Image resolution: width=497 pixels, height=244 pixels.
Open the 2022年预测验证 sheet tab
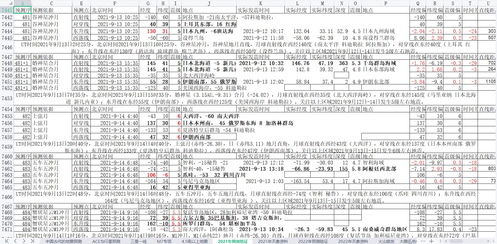313,241
